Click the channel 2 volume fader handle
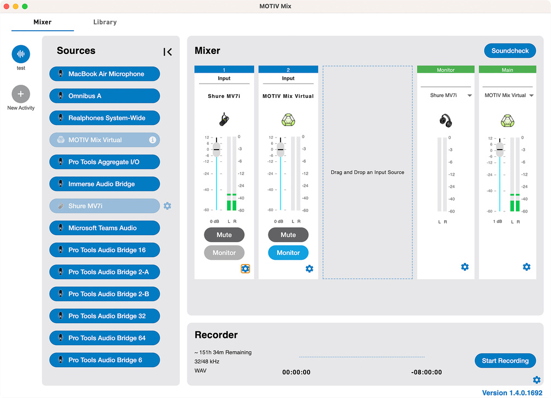551x398 pixels. [280, 150]
